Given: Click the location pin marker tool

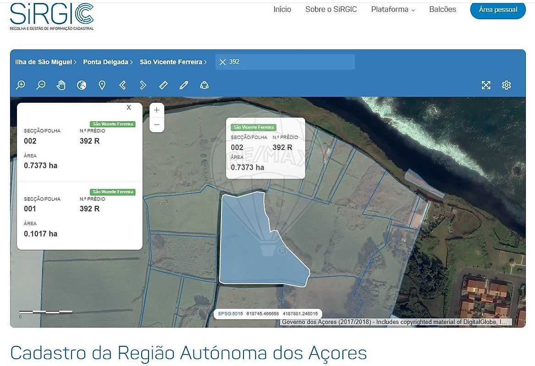Looking at the screenshot, I should pyautogui.click(x=102, y=85).
